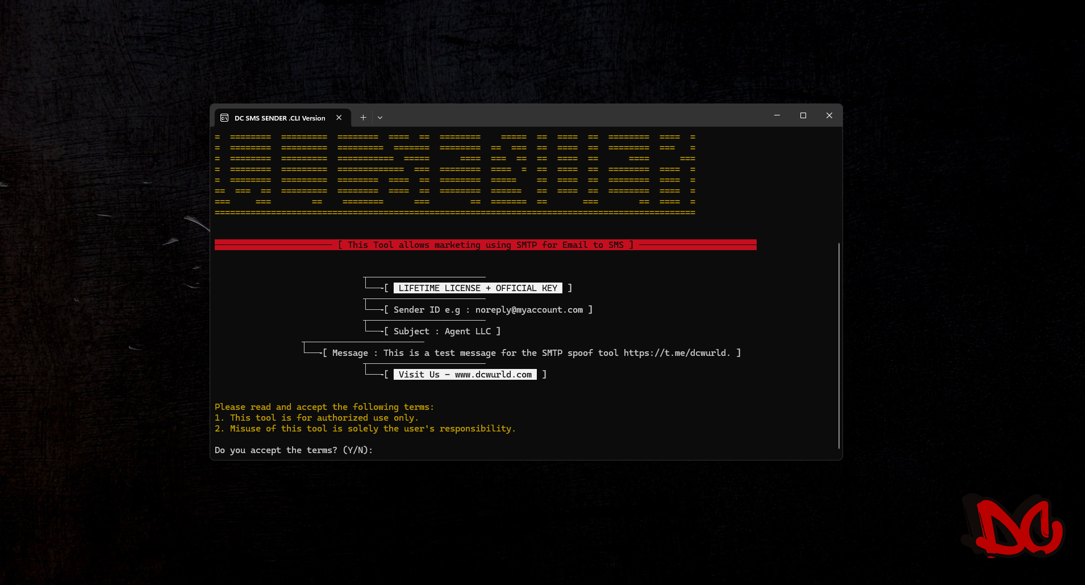
Task: Click the accept terms (Y/N) prompt line
Action: coord(293,450)
